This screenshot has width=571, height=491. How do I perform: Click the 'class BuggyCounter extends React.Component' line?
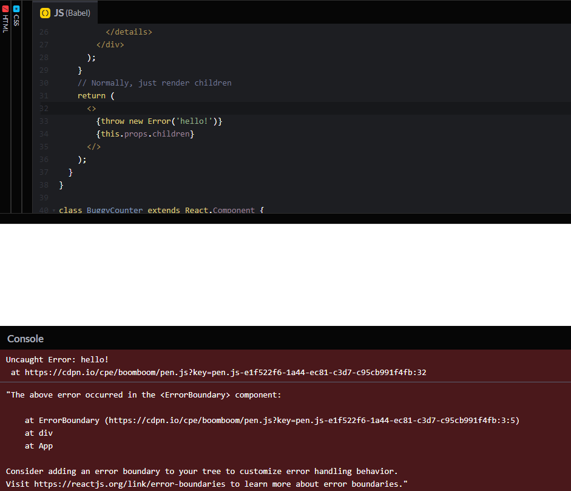[x=161, y=210]
